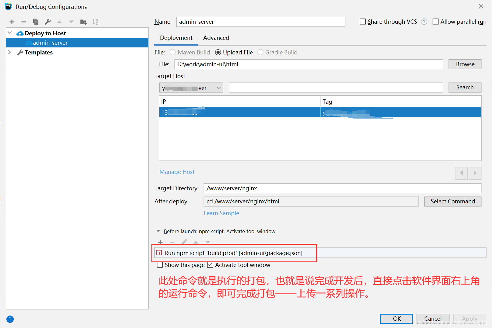Open the dialog help question mark
Image resolution: width=492 pixels, height=328 pixels.
[x=10, y=319]
